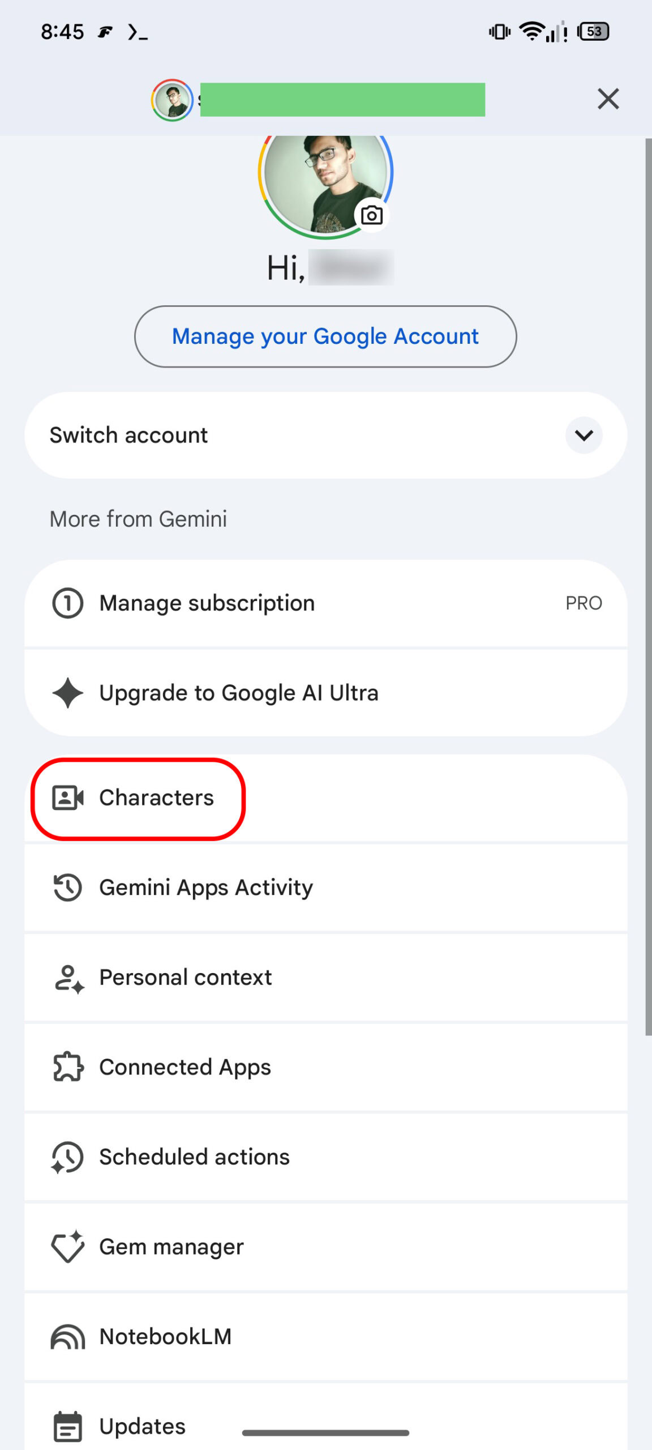The height and width of the screenshot is (1450, 652).
Task: Tap the battery indicator showing 53
Action: (x=594, y=32)
